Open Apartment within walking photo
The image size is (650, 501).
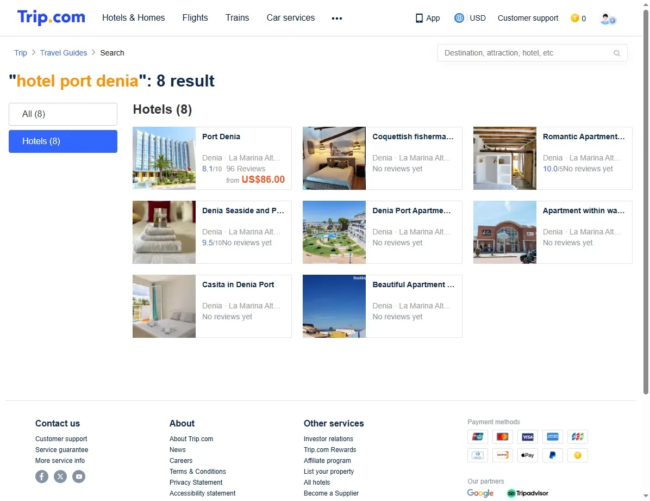click(x=505, y=232)
